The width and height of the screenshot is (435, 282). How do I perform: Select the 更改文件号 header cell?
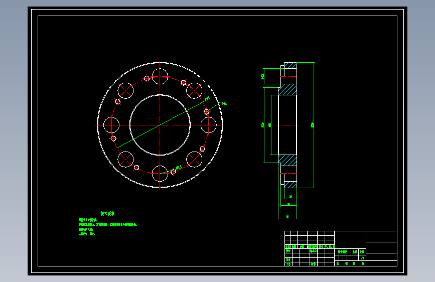pos(312,247)
